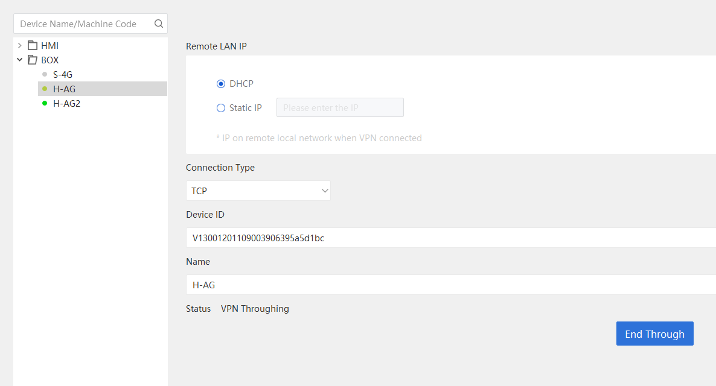Click the DHCP label text
This screenshot has width=716, height=386.
(x=241, y=84)
